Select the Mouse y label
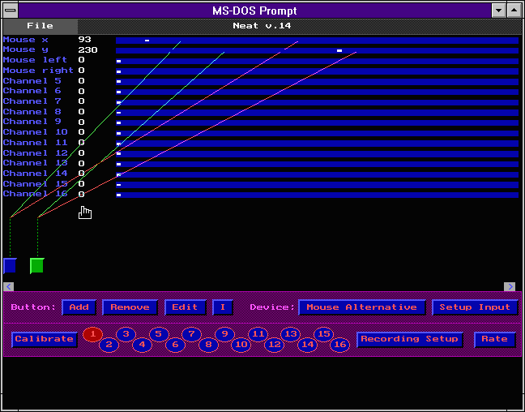Image resolution: width=525 pixels, height=412 pixels. [x=25, y=50]
